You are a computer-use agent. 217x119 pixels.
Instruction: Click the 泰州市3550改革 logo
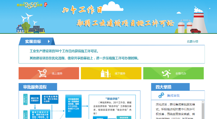[x=30, y=5]
